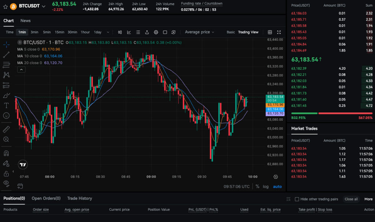
Task: Toggle log scale on chart
Action: click(266, 186)
